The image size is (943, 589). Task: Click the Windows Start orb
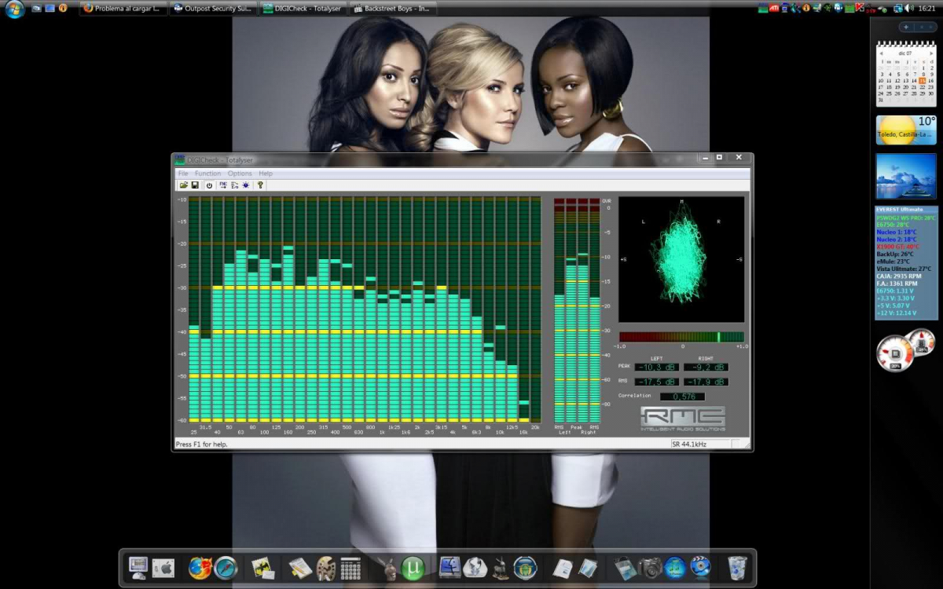click(x=14, y=9)
